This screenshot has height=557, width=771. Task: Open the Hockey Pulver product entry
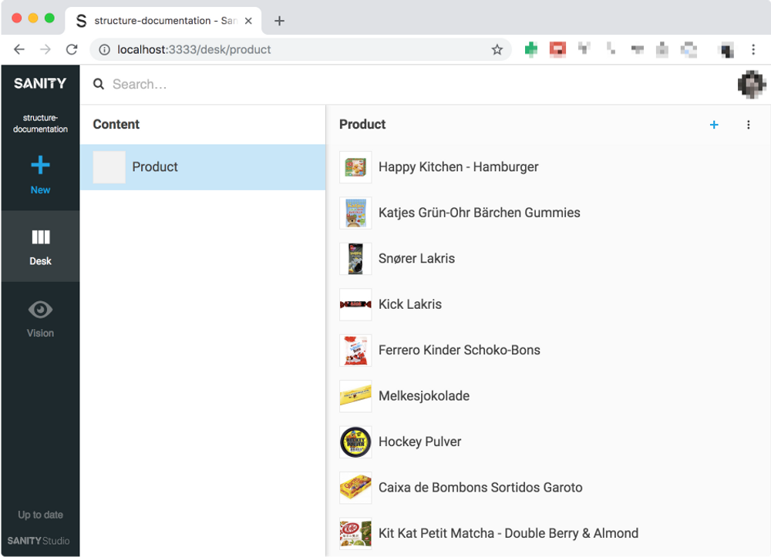click(419, 442)
